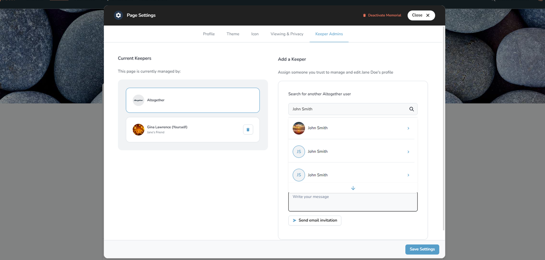Open the chevron on the bottom John Smith result
This screenshot has width=545, height=260.
[x=408, y=175]
